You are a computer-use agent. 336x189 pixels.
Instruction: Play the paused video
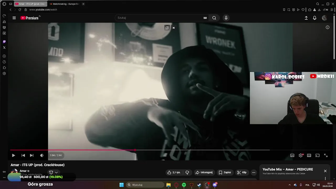13,155
